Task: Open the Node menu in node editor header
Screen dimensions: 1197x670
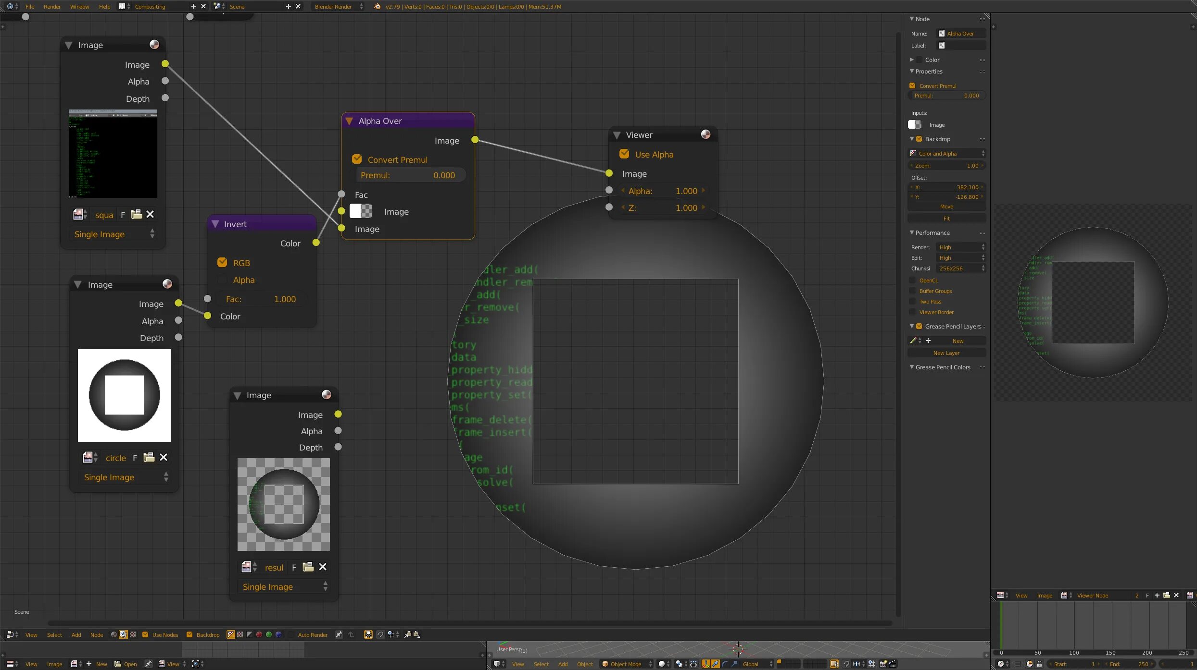Action: [x=97, y=634]
